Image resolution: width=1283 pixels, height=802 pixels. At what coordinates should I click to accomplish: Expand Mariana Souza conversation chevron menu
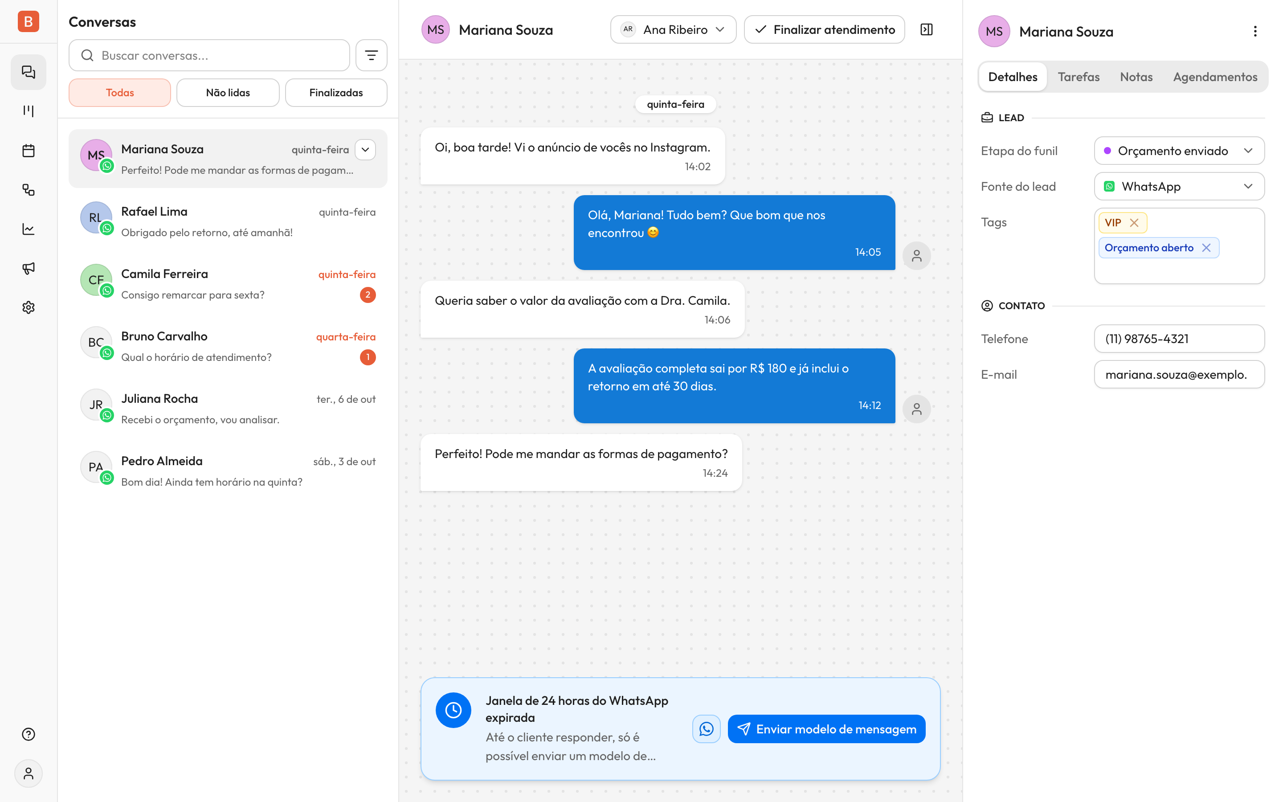365,150
